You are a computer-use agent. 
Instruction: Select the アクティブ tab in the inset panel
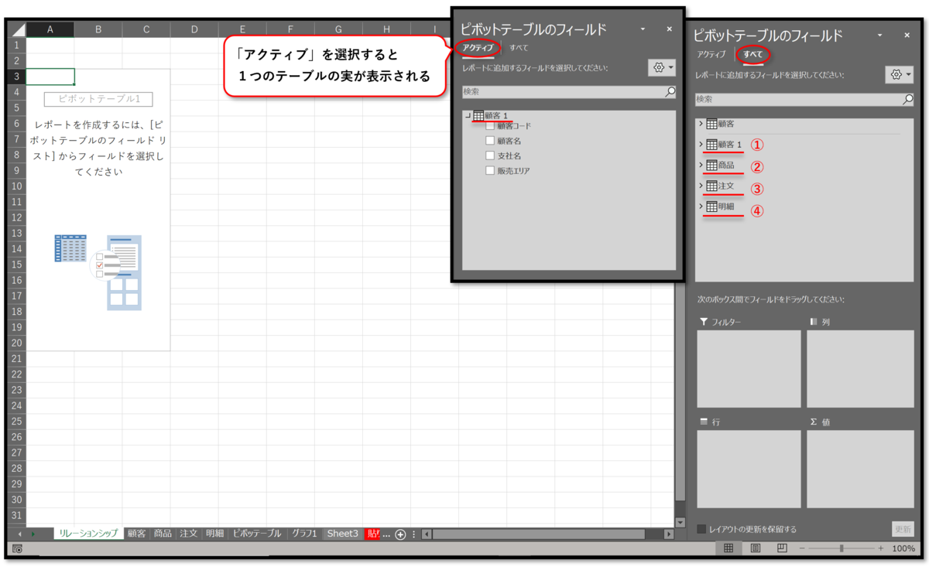point(478,48)
